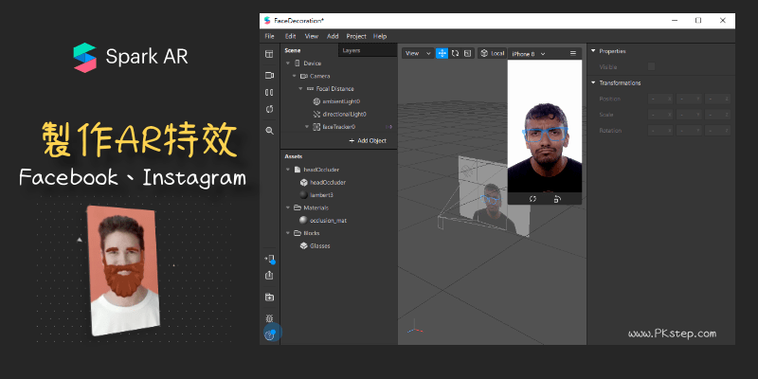The height and width of the screenshot is (379, 758).
Task: Toggle the Visible checkbox in Properties
Action: coord(651,66)
